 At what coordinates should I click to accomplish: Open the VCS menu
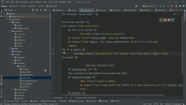pos(56,2)
